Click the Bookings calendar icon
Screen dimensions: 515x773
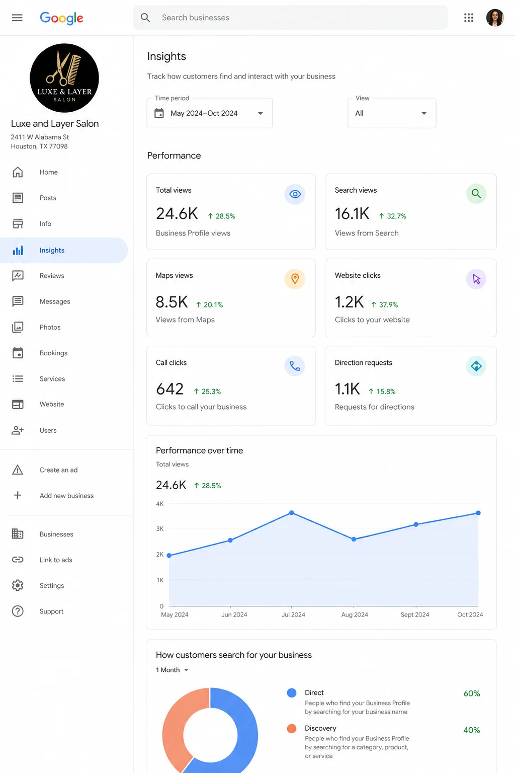coord(18,353)
